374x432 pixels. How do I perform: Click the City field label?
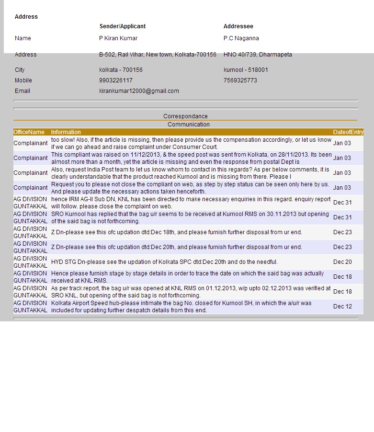20,70
